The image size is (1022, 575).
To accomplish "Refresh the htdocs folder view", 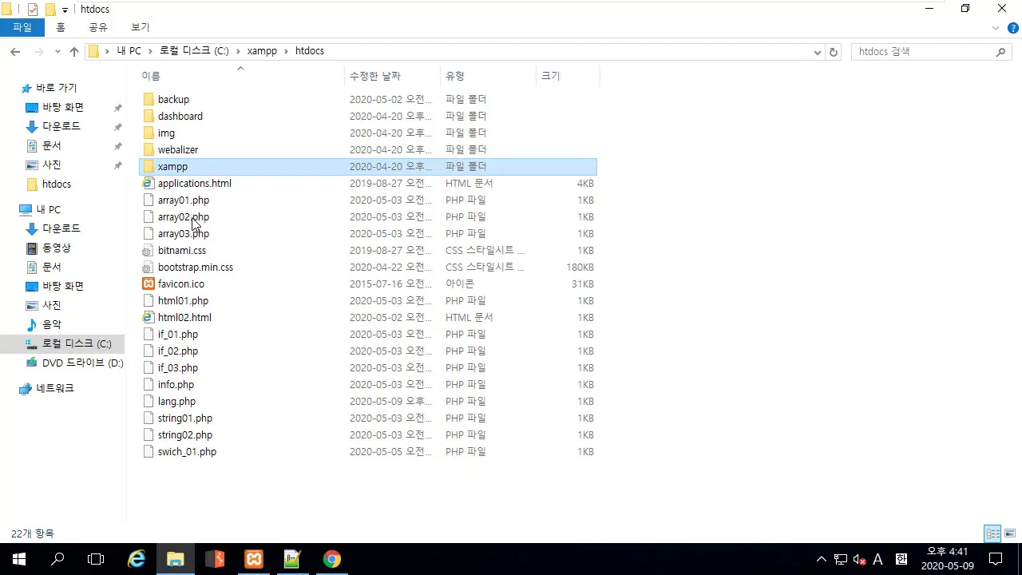I will click(x=834, y=51).
